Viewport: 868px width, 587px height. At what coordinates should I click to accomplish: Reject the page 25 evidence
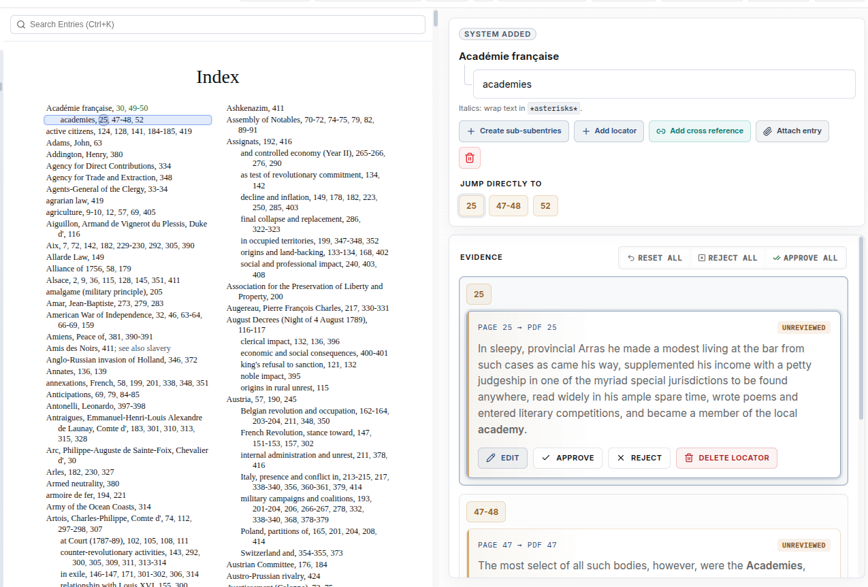pyautogui.click(x=639, y=458)
